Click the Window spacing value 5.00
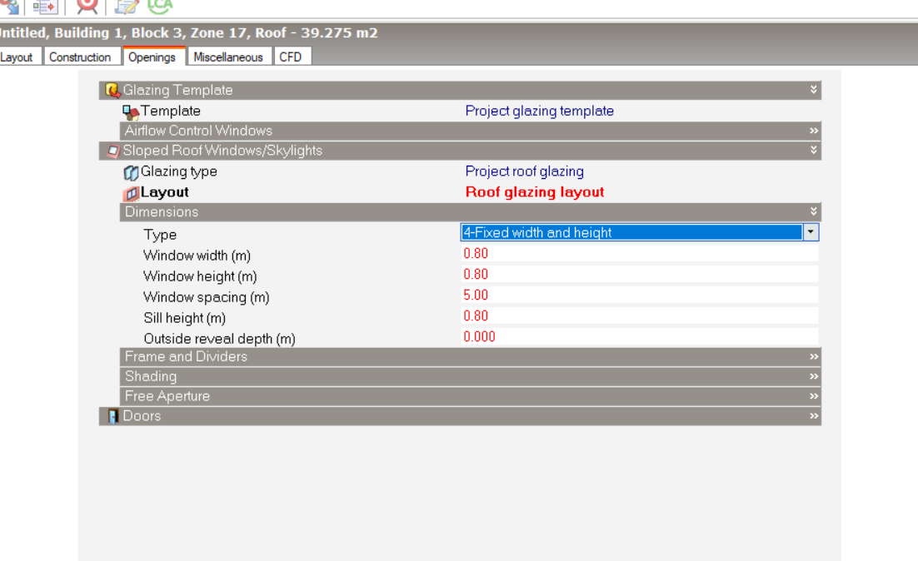 point(476,295)
